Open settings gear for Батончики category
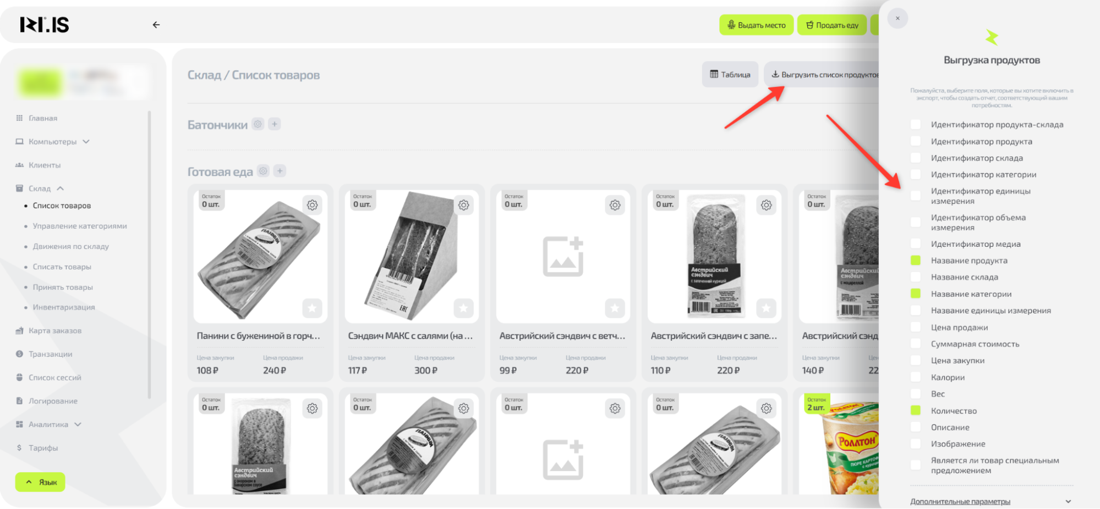 coord(258,124)
